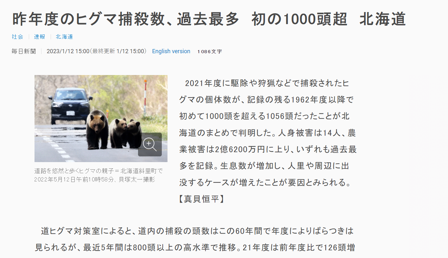Click the 毎日新聞 publisher name
448x258 pixels.
click(x=24, y=51)
